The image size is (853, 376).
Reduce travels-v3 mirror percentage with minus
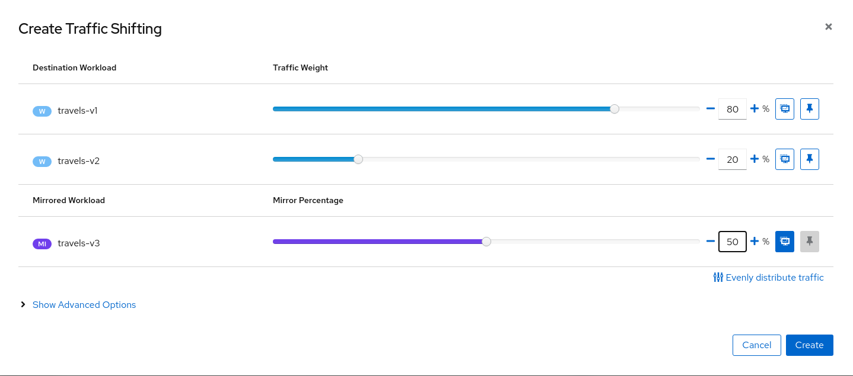click(710, 242)
